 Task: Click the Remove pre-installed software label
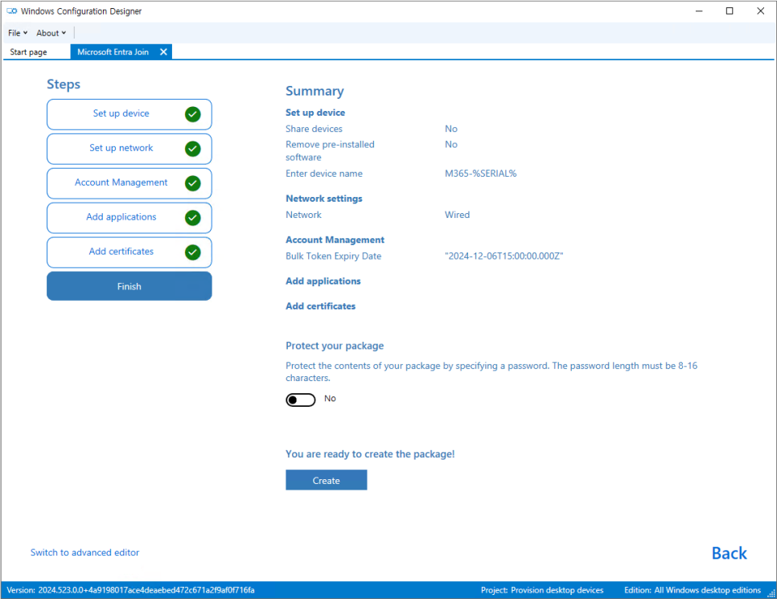(x=330, y=150)
